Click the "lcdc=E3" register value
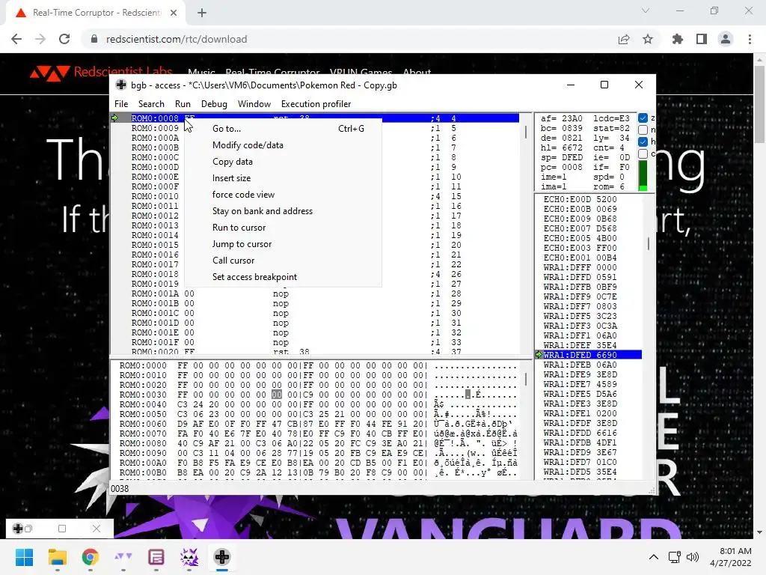This screenshot has width=766, height=575. [611, 118]
